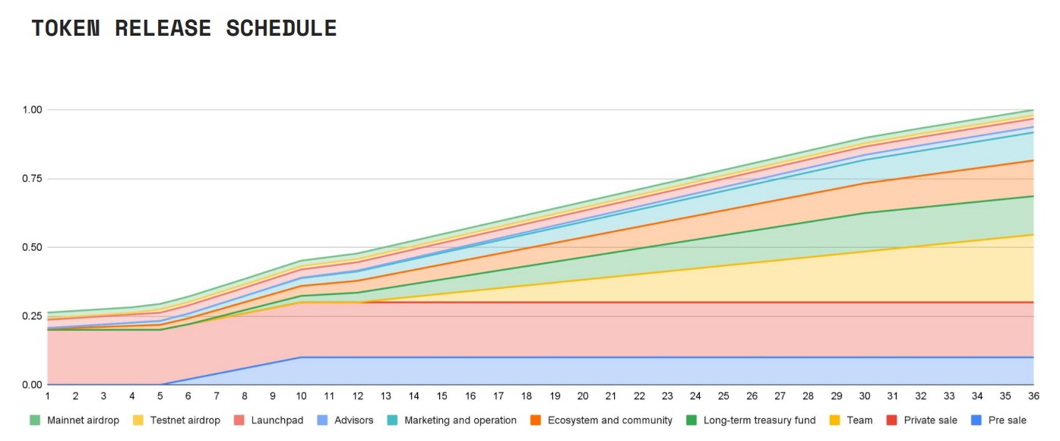1060x441 pixels.
Task: Click the Long-term treasury fund legend swatch
Action: [691, 420]
